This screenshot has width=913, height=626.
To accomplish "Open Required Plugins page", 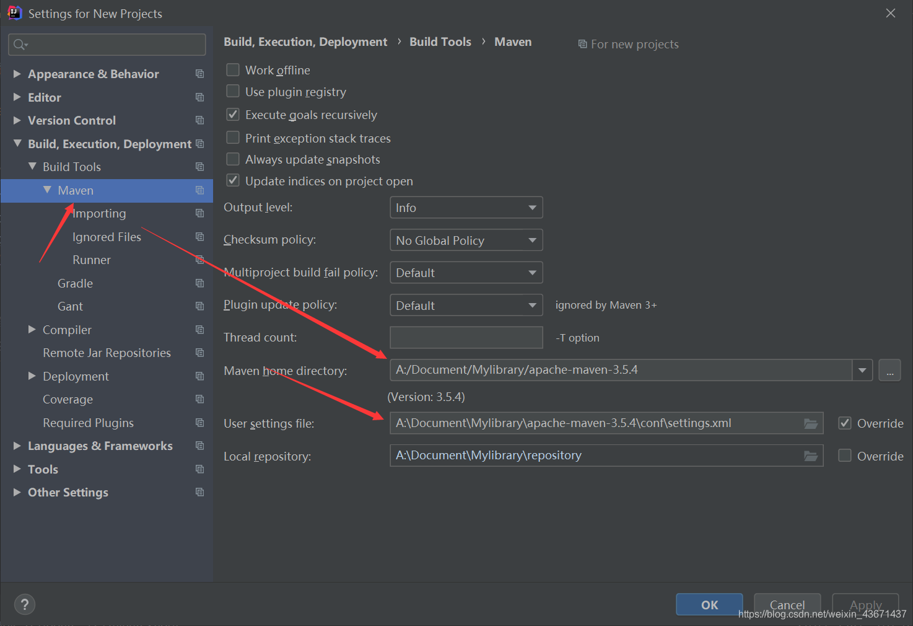I will tap(88, 423).
